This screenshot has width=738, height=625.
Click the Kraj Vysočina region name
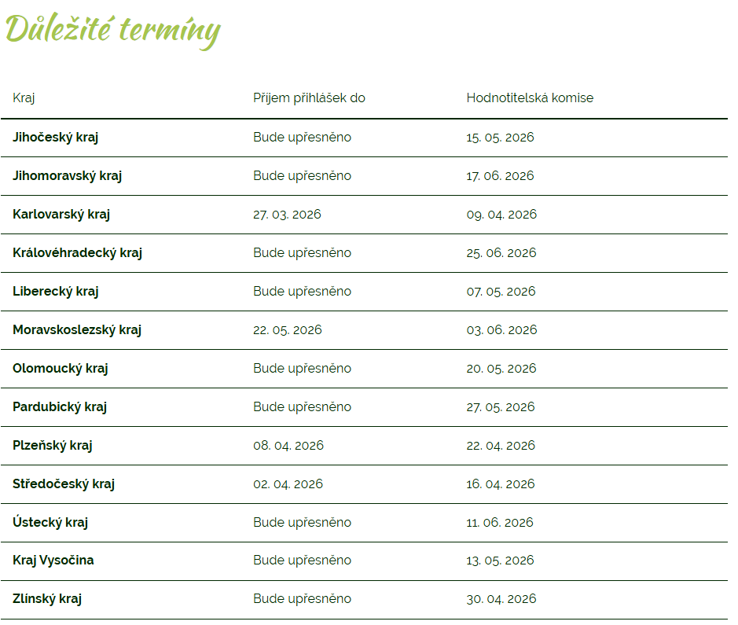point(53,561)
